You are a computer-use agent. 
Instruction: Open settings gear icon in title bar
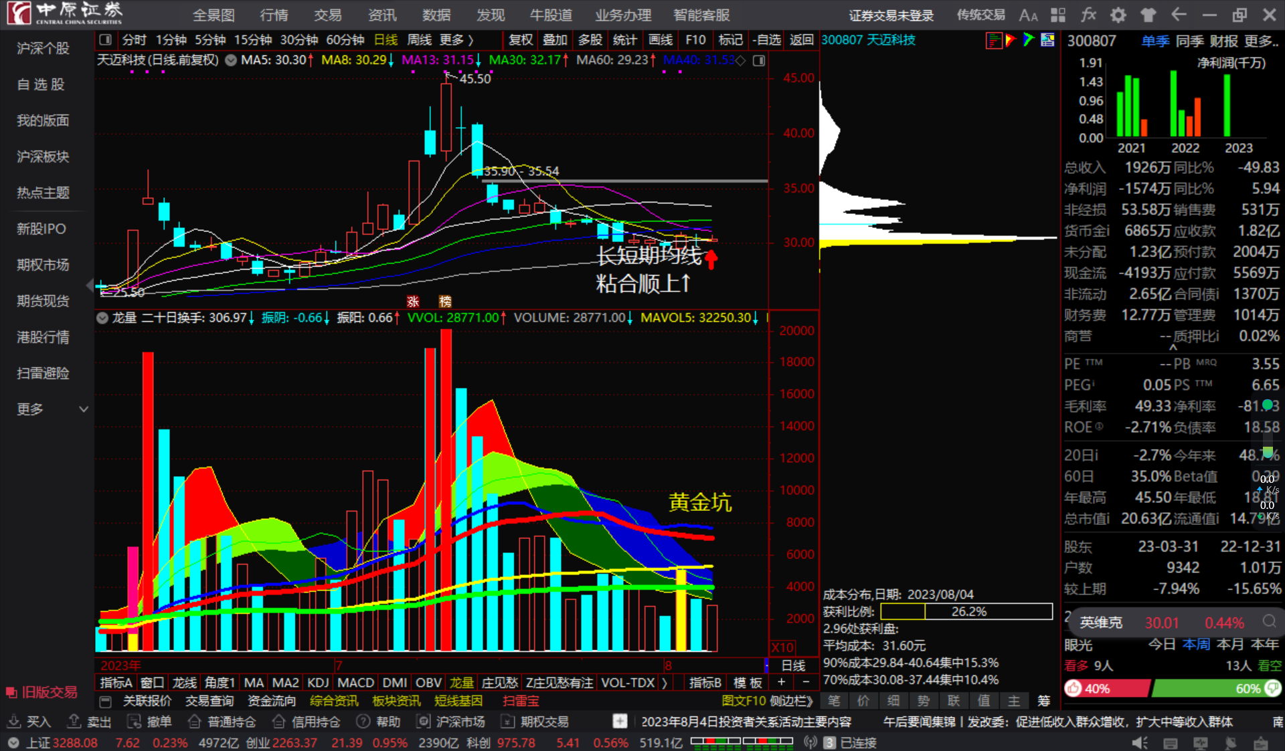1118,15
